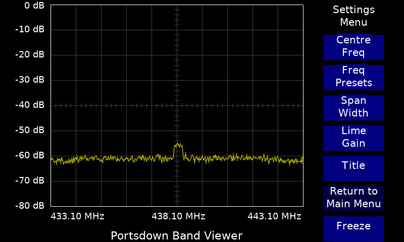The image size is (404, 242).
Task: Tap the -50 dB axis label
Action: click(x=30, y=130)
